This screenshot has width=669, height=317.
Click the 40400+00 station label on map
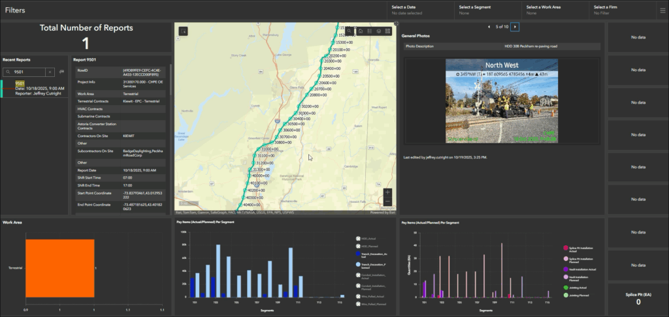click(251, 205)
